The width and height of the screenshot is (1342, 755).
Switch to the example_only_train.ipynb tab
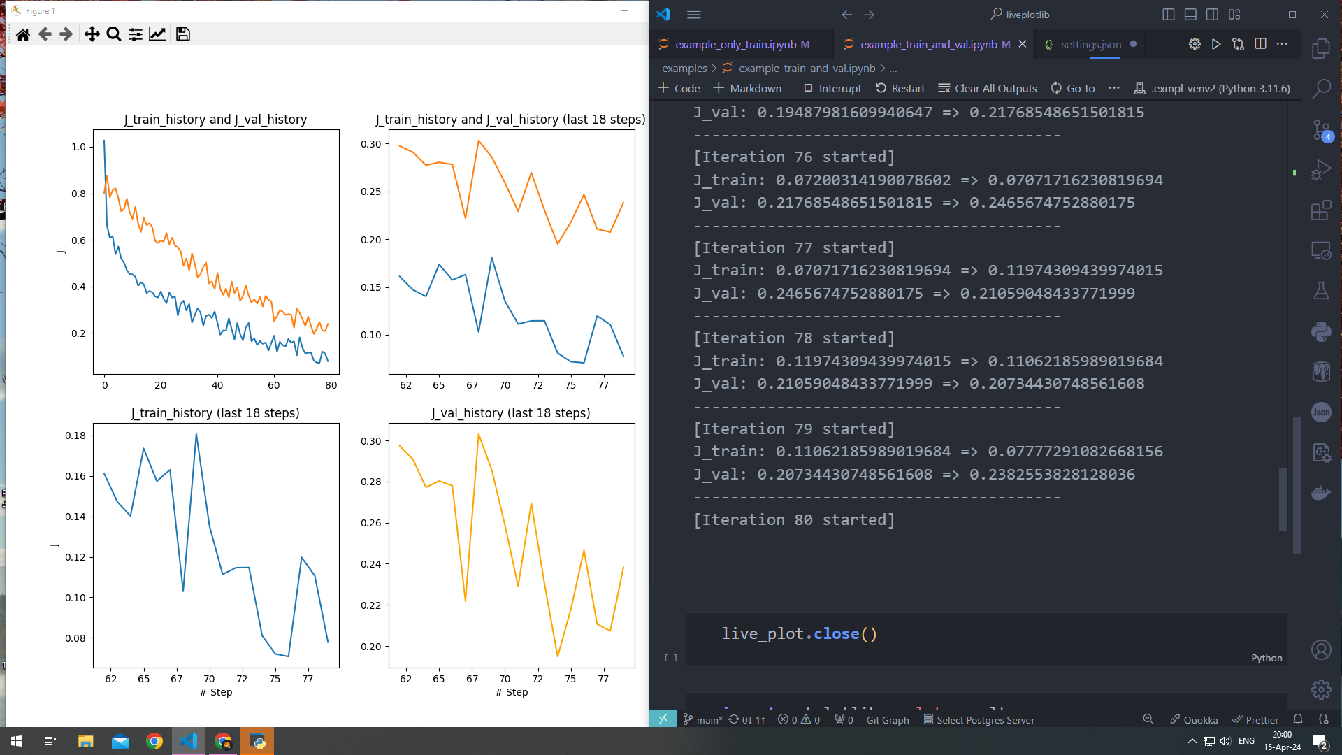pos(739,44)
